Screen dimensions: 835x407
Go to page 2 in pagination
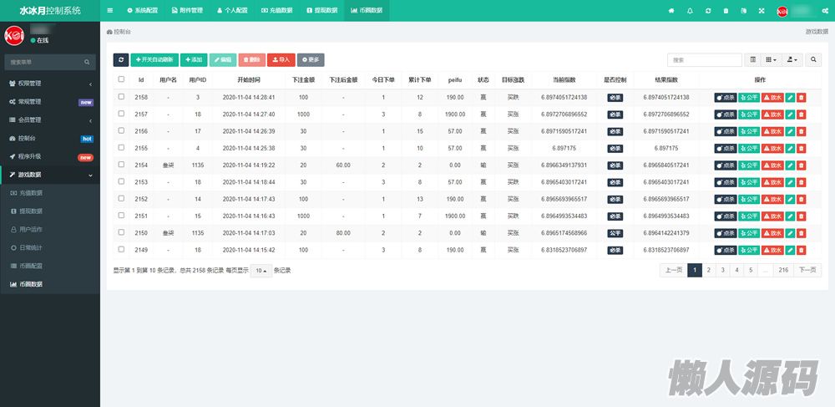708,270
